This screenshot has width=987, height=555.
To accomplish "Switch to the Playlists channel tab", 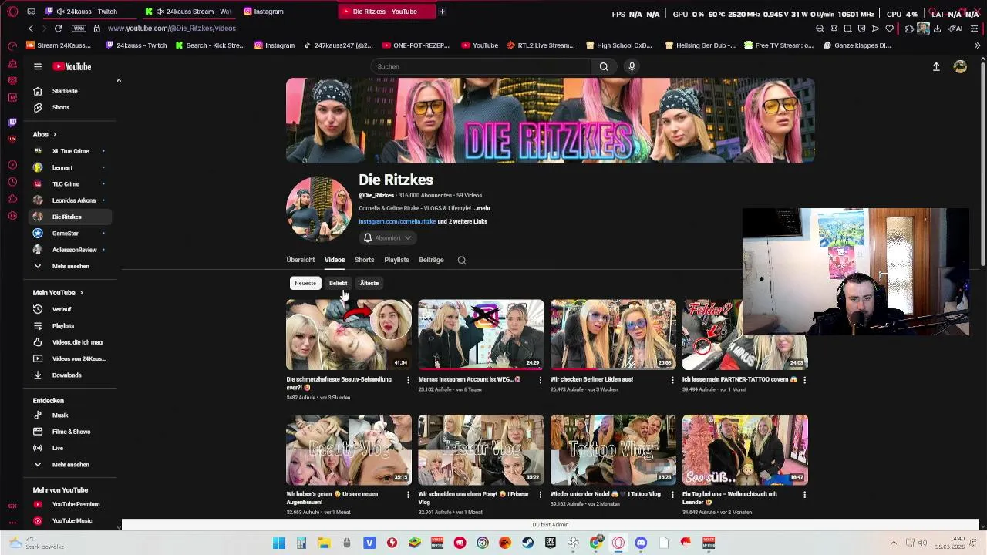I will (x=396, y=260).
